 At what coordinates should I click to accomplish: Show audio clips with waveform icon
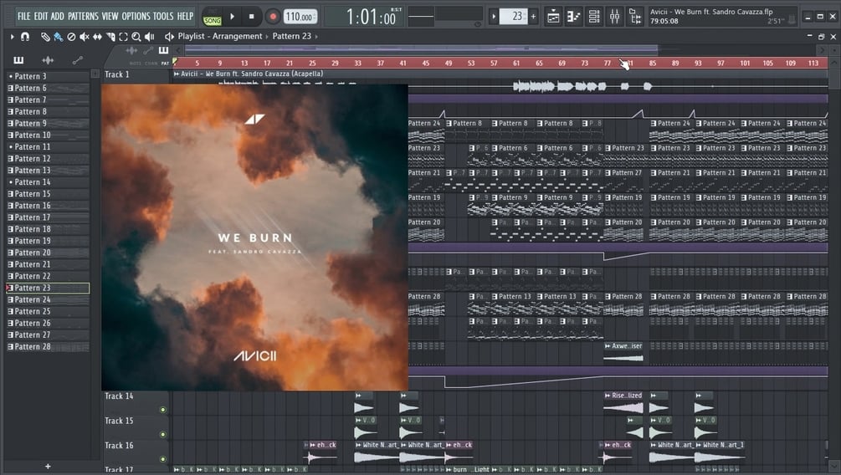(x=48, y=60)
